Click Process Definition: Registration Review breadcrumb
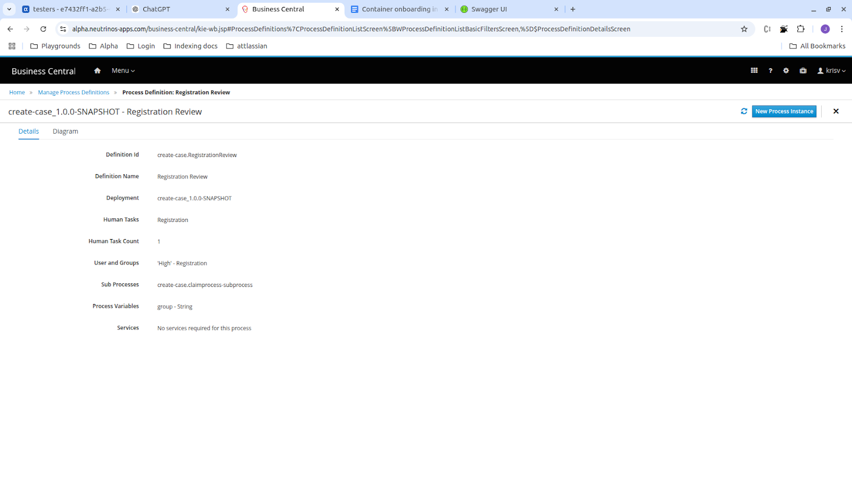 click(176, 93)
